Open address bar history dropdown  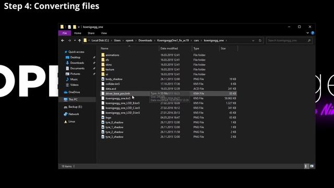pyautogui.click(x=253, y=41)
